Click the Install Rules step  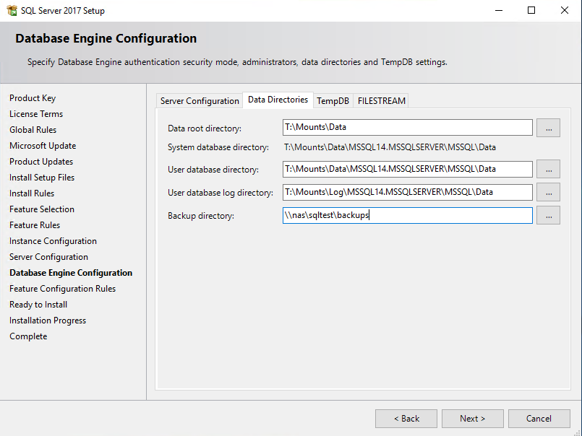pos(32,193)
